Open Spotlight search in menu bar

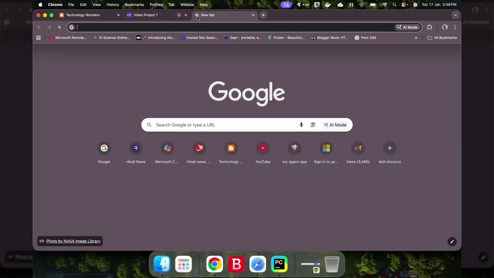(x=394, y=5)
